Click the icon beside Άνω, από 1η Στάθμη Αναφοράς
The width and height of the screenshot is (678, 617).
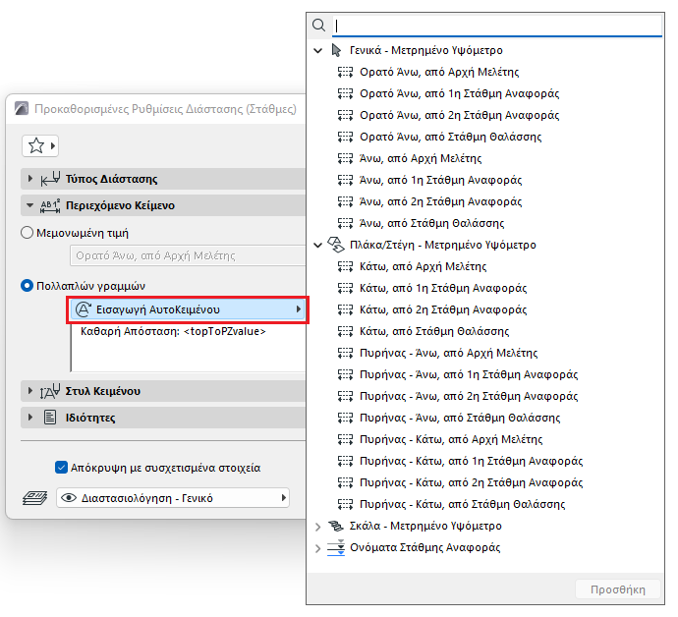[x=345, y=180]
